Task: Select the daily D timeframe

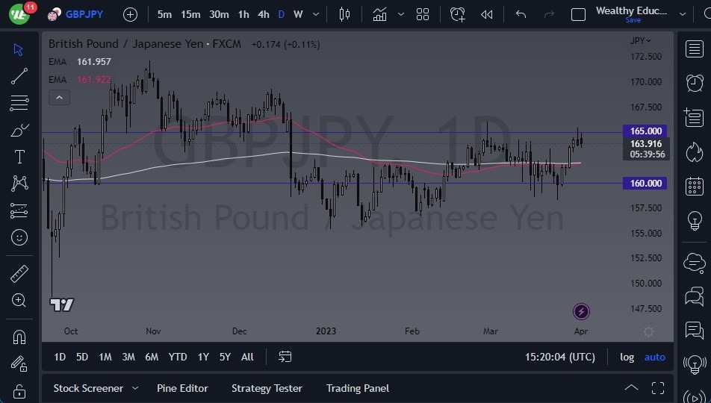Action: coord(281,14)
